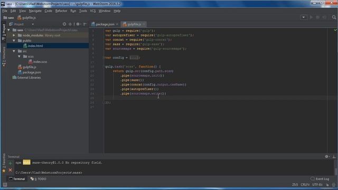Open the View menu
The width and height of the screenshot is (338, 190).
tap(22, 11)
